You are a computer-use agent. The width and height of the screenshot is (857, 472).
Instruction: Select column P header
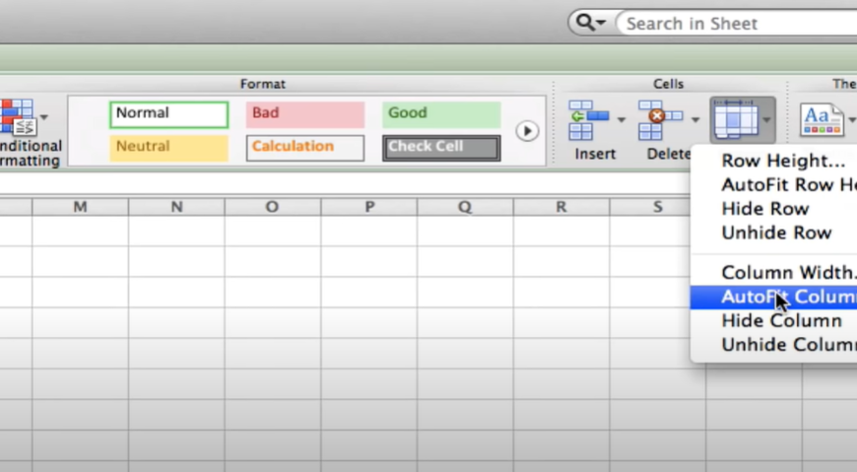click(369, 207)
